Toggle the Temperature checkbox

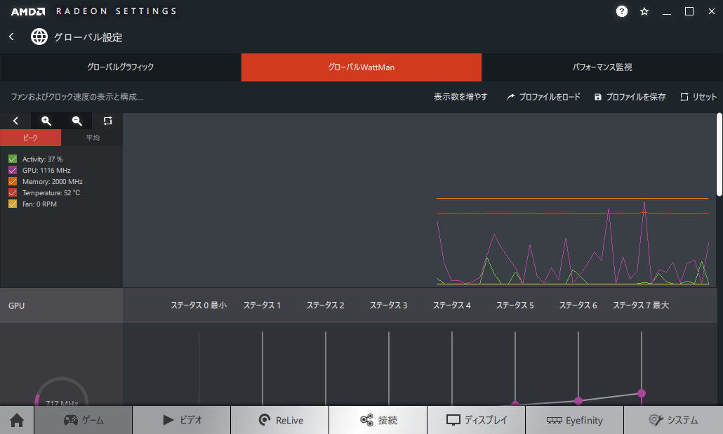13,193
